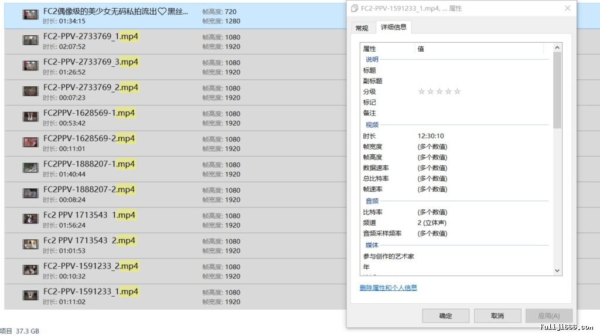Select file name Fc2 PPV 1713543 1.mp4

pos(89,215)
